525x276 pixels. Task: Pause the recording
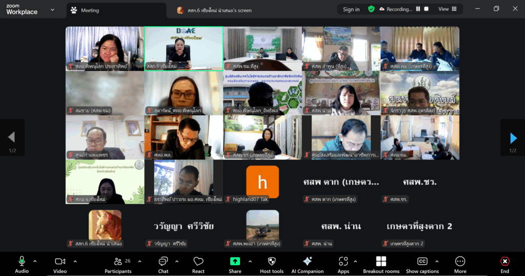(418, 9)
